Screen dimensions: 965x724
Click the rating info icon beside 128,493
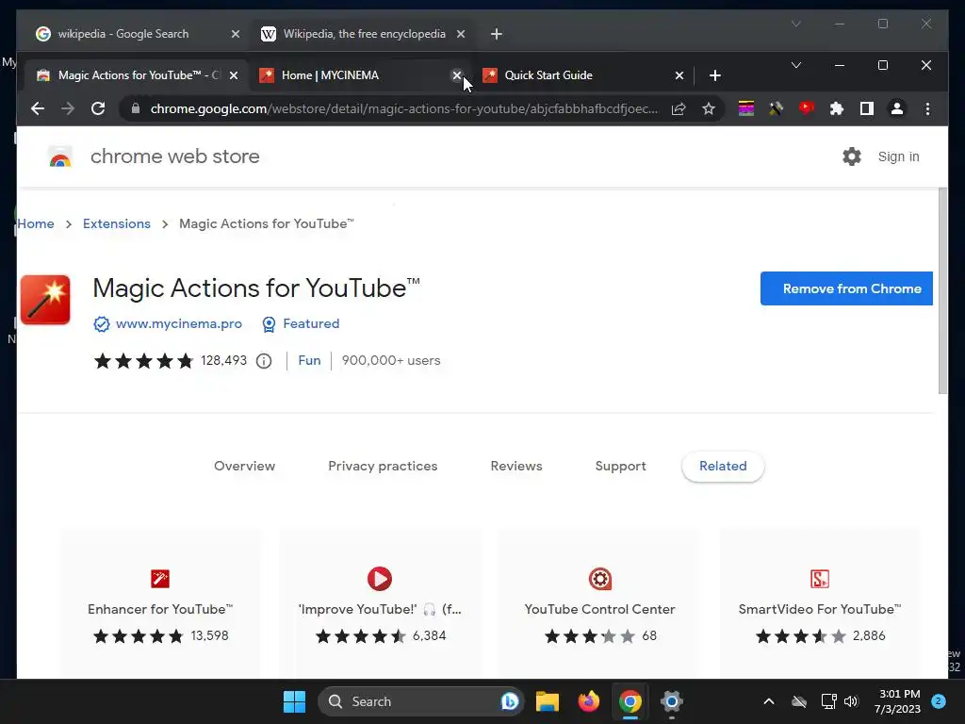[x=264, y=361]
